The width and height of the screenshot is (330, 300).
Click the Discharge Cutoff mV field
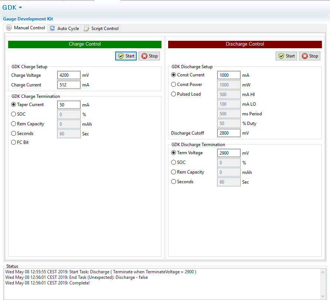pos(229,133)
